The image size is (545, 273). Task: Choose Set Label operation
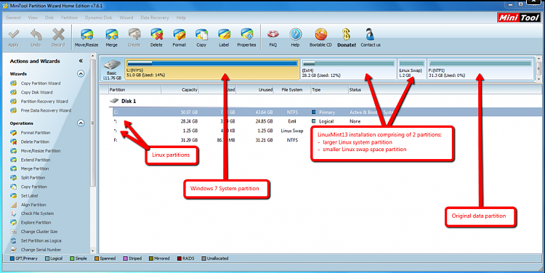[29, 195]
